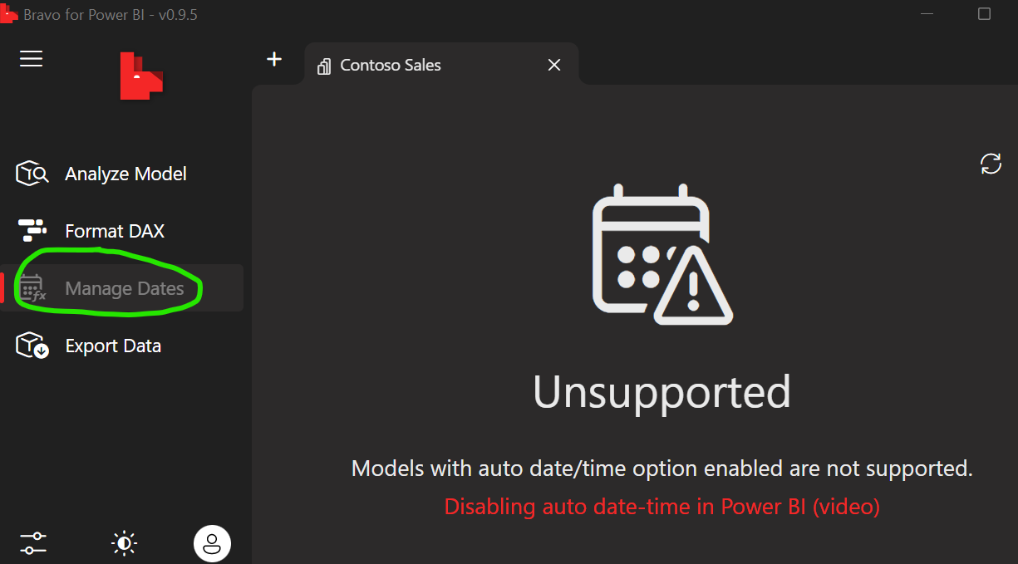Select Format DAX from the sidebar
The image size is (1018, 564).
point(116,230)
